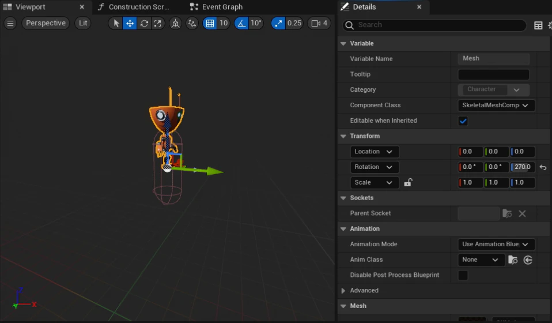The height and width of the screenshot is (323, 552).
Task: Edit the Variable Name field Mesh
Action: point(494,58)
